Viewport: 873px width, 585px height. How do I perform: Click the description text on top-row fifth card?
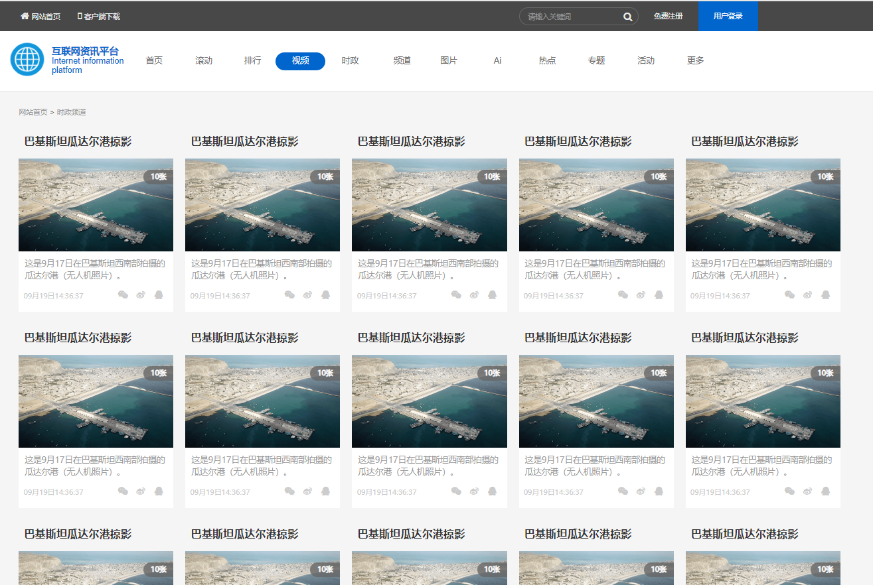[x=761, y=269]
